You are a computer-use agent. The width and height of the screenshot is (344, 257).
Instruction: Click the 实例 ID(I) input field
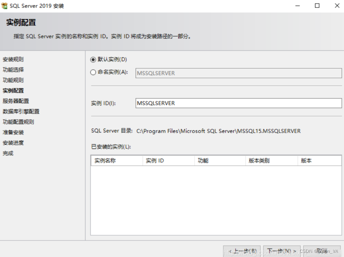point(238,103)
